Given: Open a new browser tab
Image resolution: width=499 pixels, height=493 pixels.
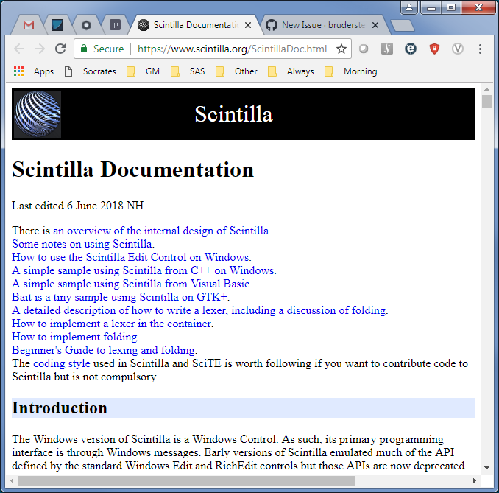Looking at the screenshot, I should coord(403,26).
